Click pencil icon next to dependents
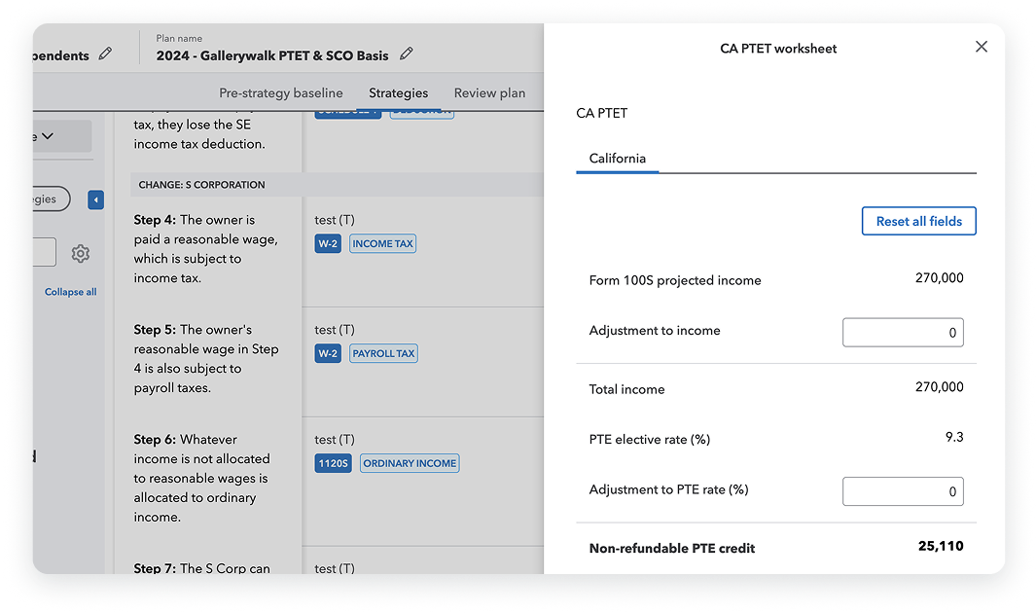The height and width of the screenshot is (613, 1036). click(x=105, y=54)
